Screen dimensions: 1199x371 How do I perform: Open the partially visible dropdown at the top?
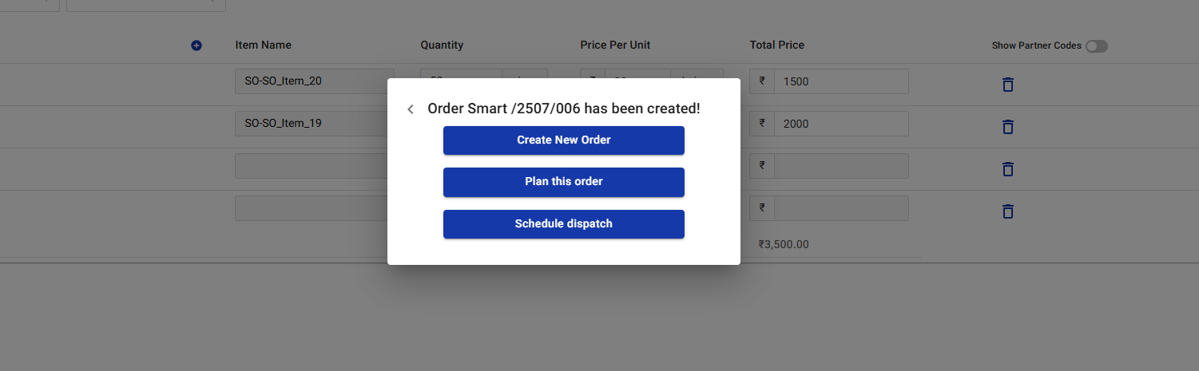coord(145,4)
